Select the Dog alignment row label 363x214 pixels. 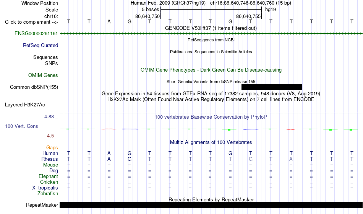(x=54, y=171)
